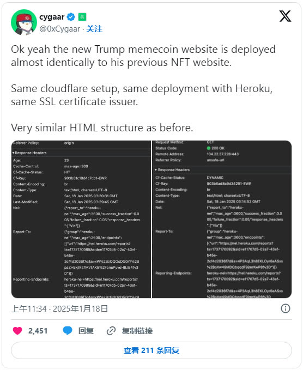Screen dimensions: 303x370
Task: Click the 查看 211 条回复 button
Action: pyautogui.click(x=152, y=350)
